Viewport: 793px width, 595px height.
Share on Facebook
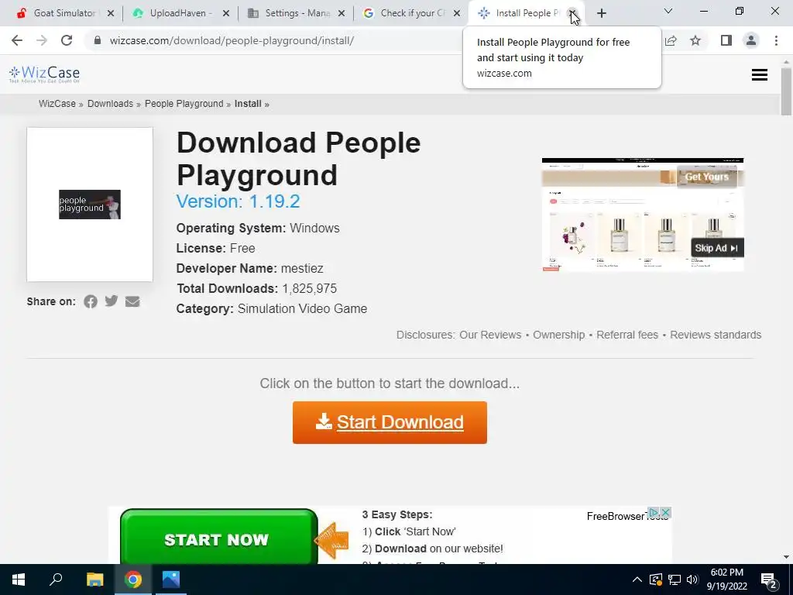[x=91, y=301]
